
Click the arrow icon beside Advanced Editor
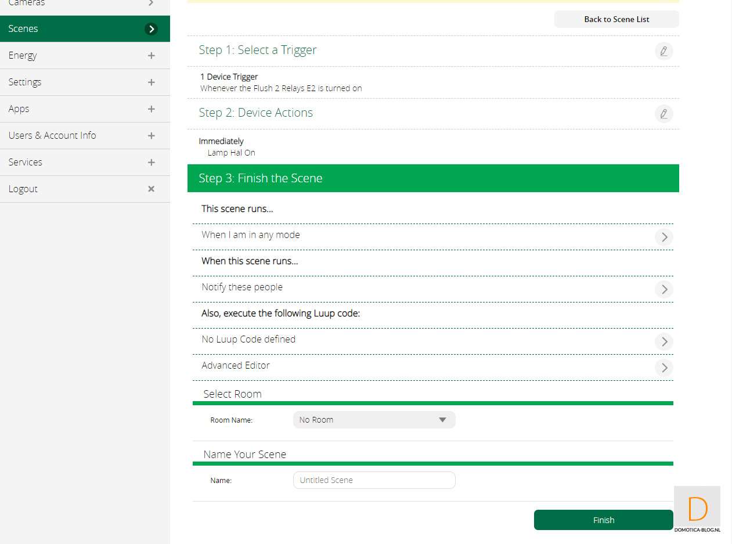click(x=664, y=368)
